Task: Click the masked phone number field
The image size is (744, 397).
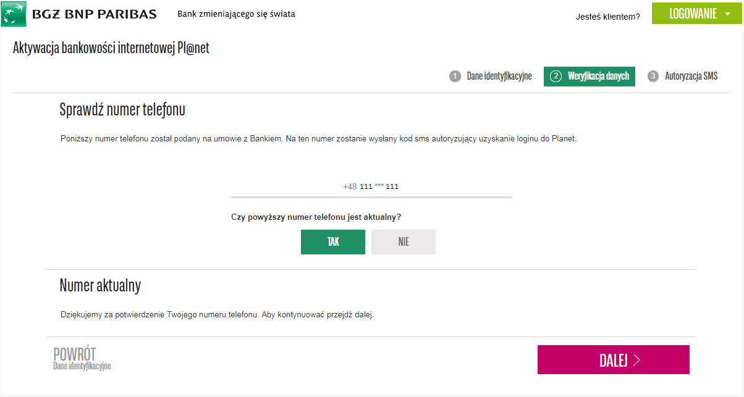Action: click(371, 186)
